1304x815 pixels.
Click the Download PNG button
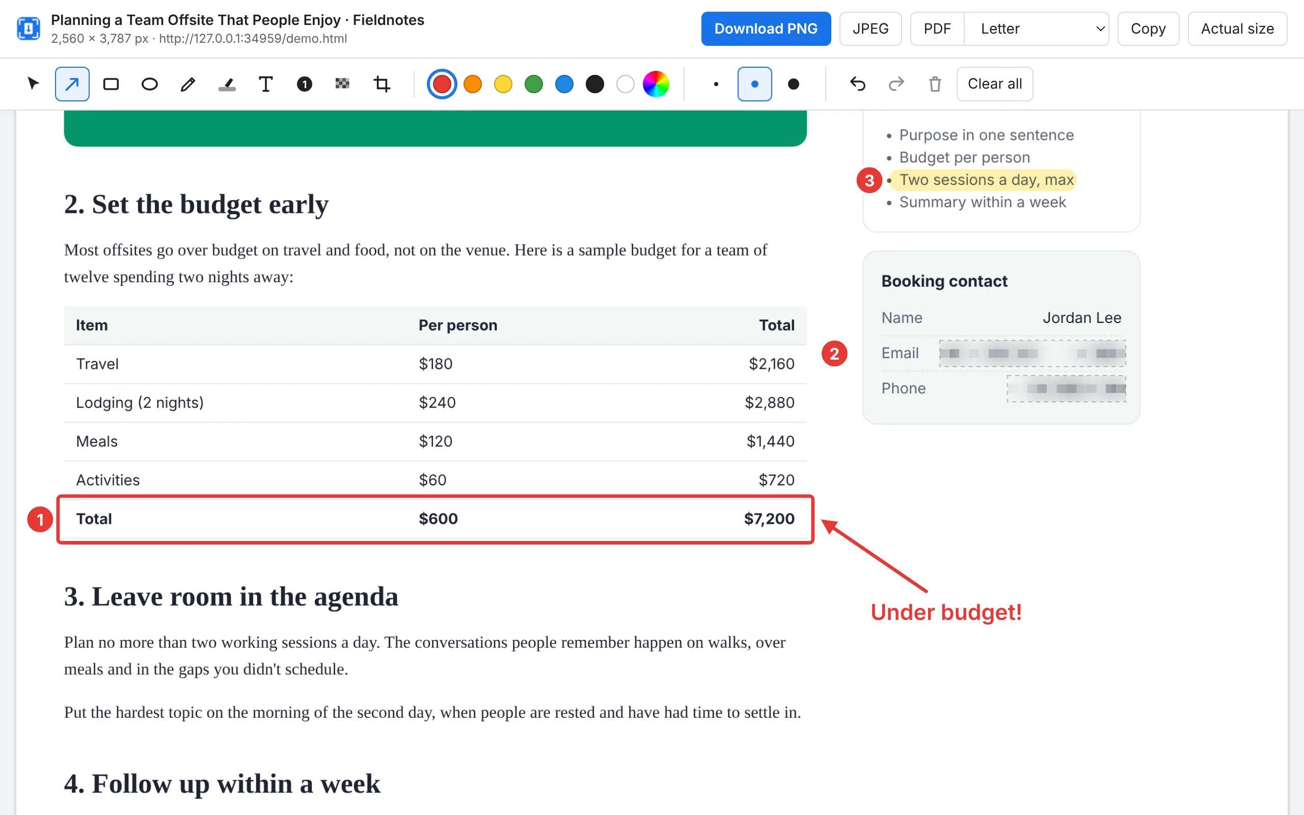[x=766, y=29]
